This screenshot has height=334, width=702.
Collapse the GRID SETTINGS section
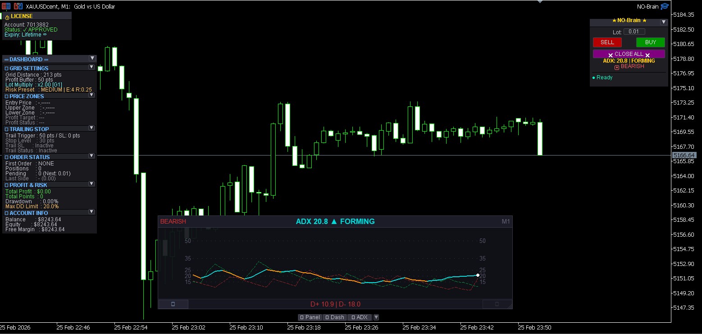[91, 68]
